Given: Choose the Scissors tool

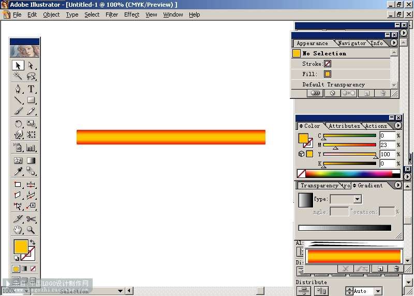Looking at the screenshot, I should 31,219.
